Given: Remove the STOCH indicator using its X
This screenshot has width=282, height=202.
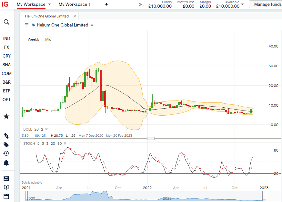Looking at the screenshot, I should (x=65, y=144).
